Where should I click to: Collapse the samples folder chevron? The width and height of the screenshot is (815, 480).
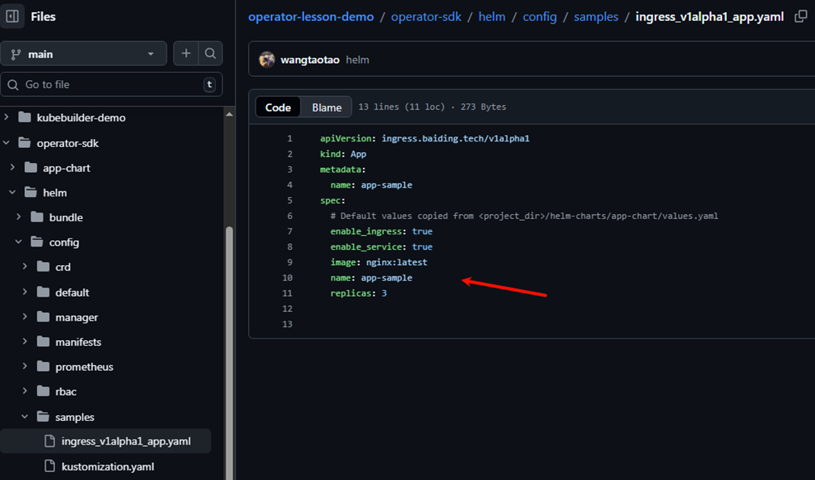25,417
